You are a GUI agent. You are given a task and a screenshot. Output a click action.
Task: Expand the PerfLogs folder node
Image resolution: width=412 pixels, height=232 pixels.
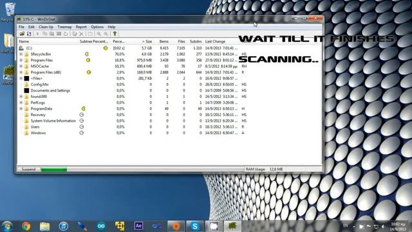point(21,102)
